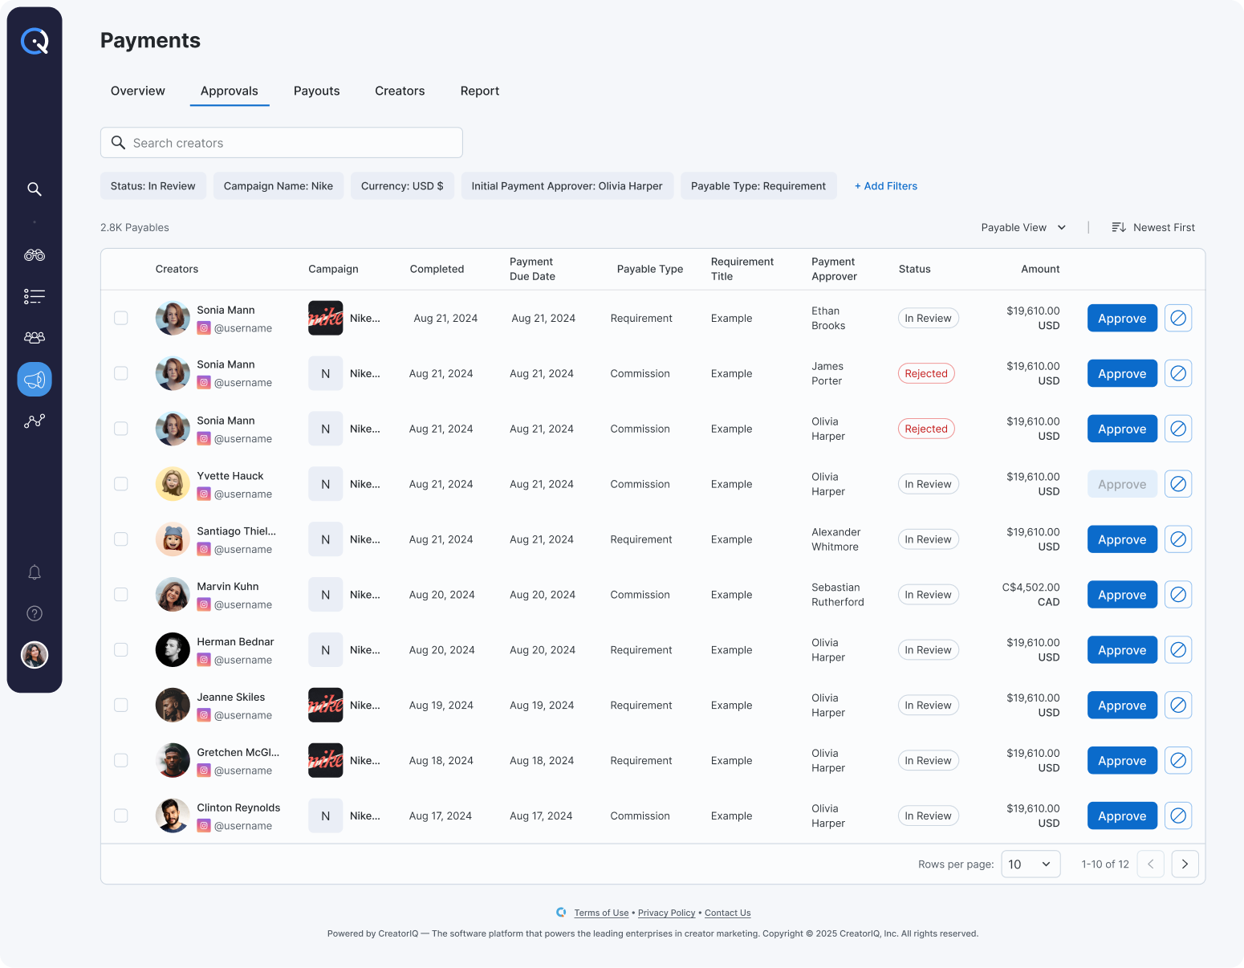Select the megaphone campaigns icon
1244x968 pixels.
click(34, 379)
